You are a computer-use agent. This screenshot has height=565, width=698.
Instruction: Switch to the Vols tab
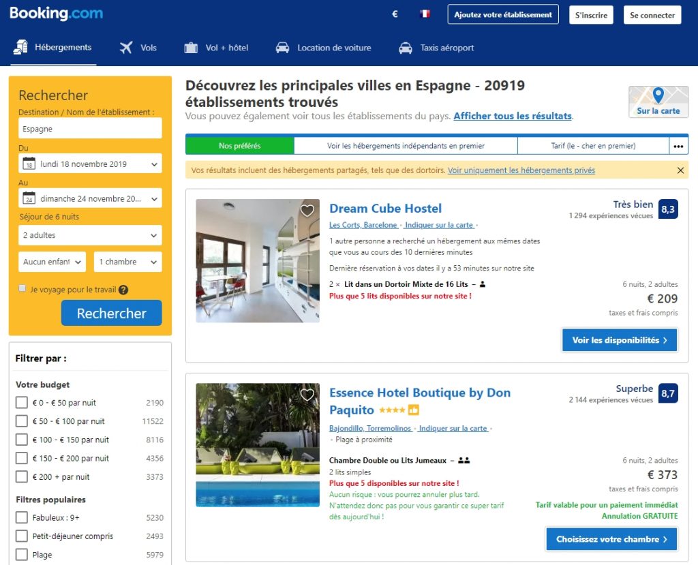click(138, 48)
